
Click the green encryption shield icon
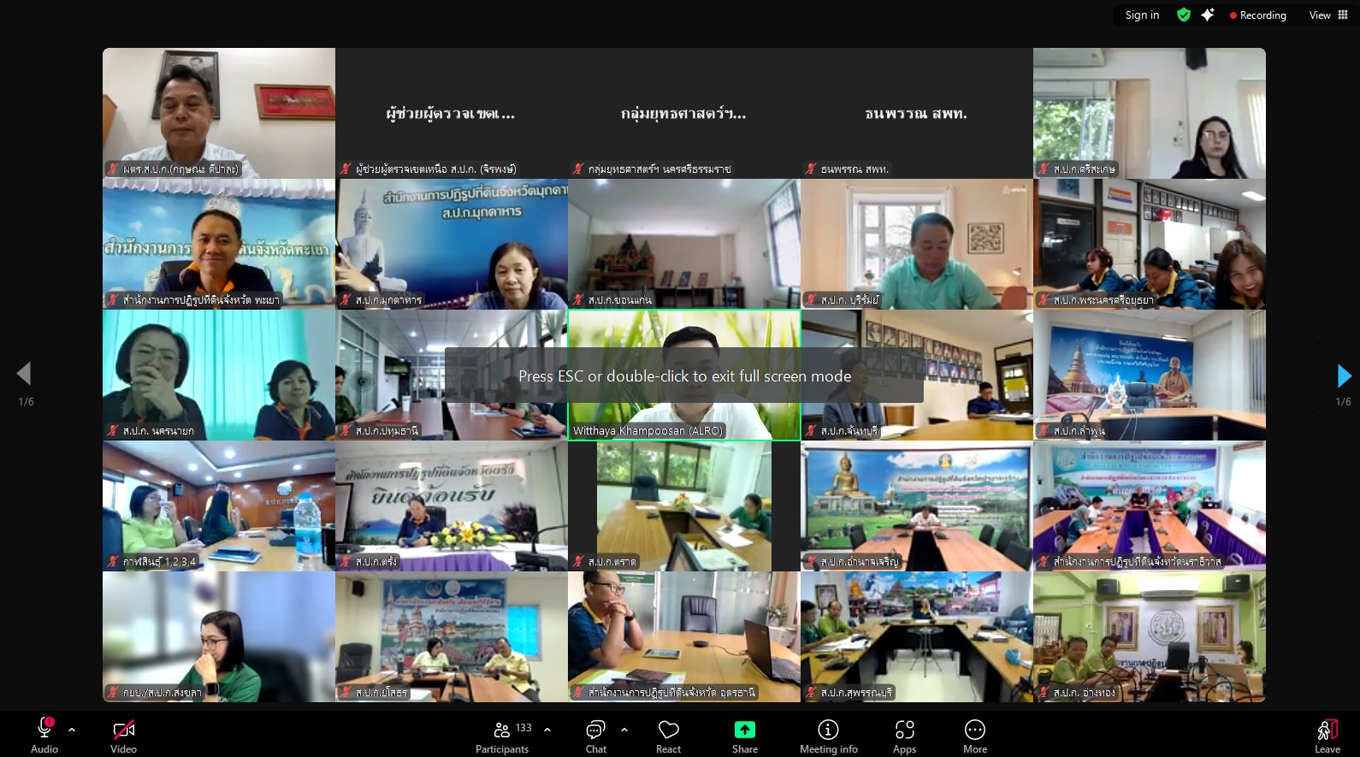[x=1184, y=15]
